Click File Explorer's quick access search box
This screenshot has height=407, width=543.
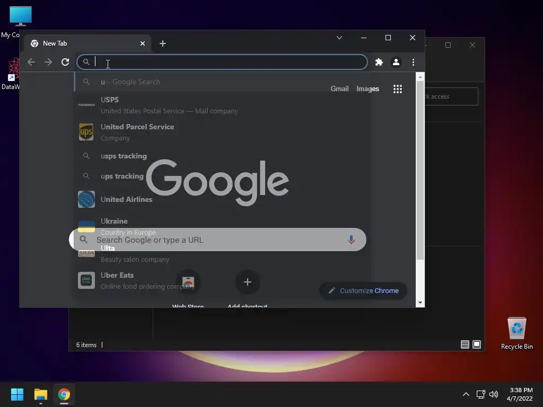point(451,96)
